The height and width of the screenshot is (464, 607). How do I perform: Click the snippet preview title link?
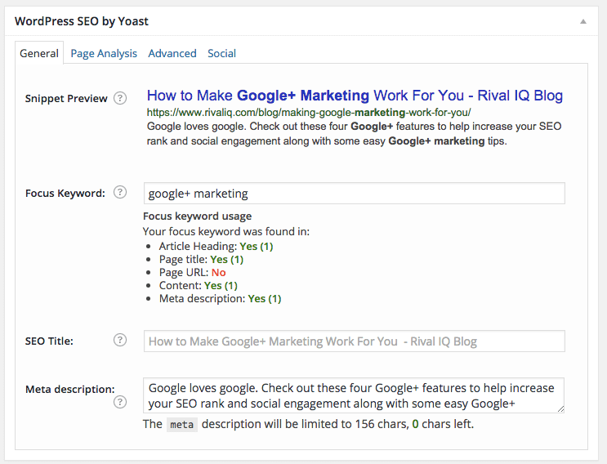pyautogui.click(x=355, y=96)
